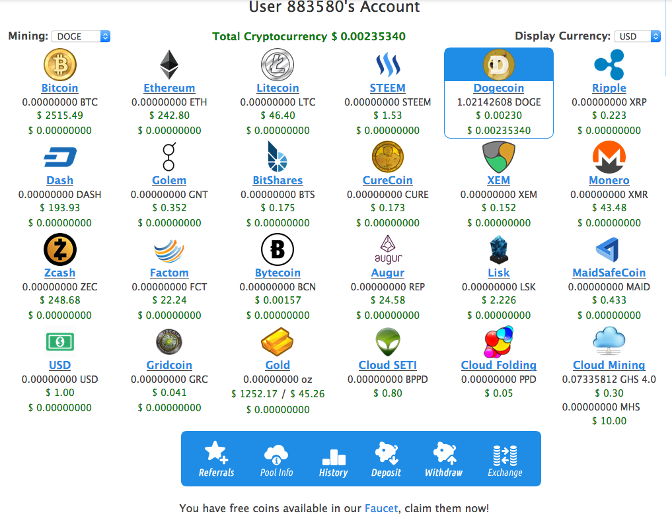The height and width of the screenshot is (524, 672).
Task: Open the Faucet link
Action: (381, 508)
